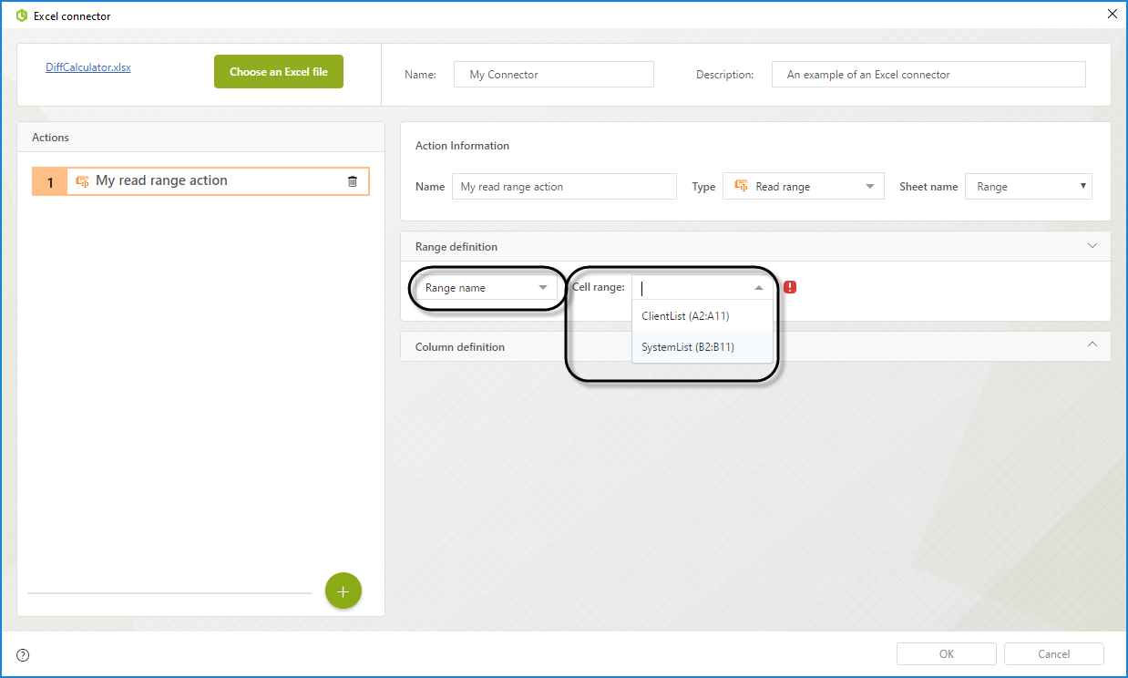Click the Description text field
Viewport: 1128px width, 678px height.
click(928, 75)
